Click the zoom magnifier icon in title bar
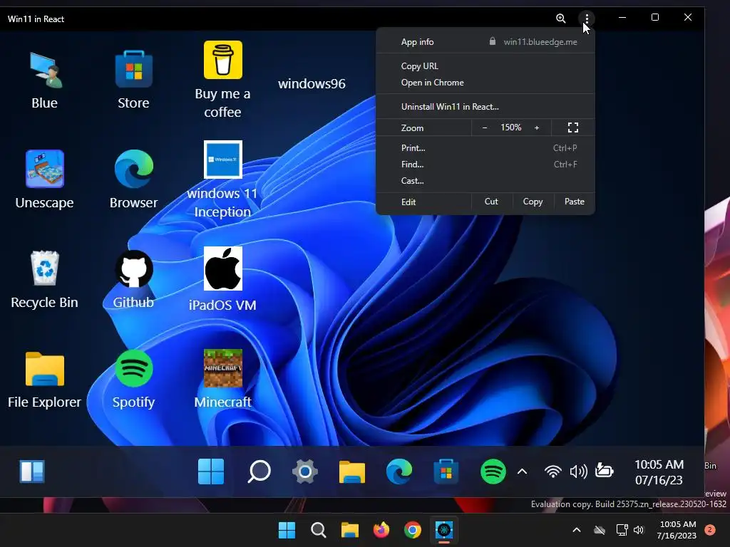Viewport: 730px width, 547px height. [x=561, y=18]
